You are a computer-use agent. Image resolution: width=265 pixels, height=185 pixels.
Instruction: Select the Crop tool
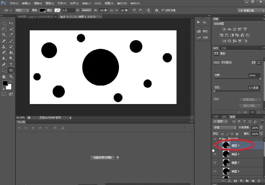(4, 35)
